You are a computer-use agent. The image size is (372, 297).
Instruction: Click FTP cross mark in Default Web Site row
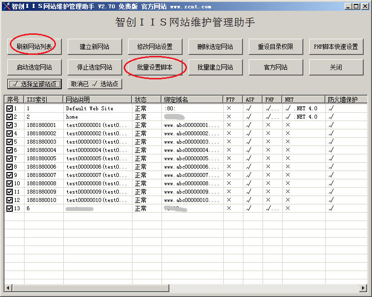point(229,108)
